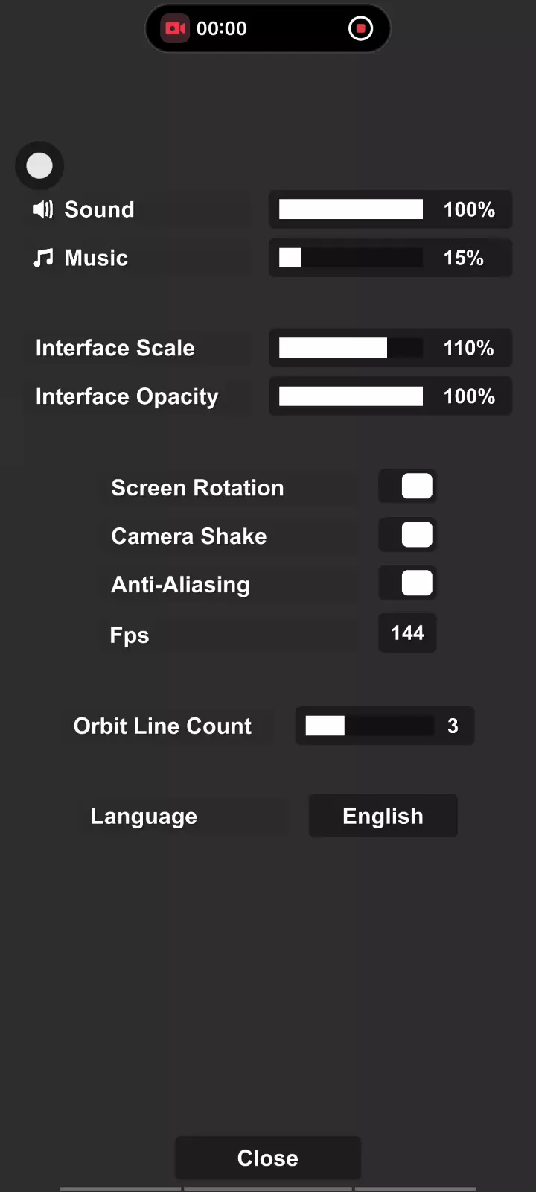Toggle Screen Rotation switch
Viewport: 536px width, 1192px height.
pos(408,487)
